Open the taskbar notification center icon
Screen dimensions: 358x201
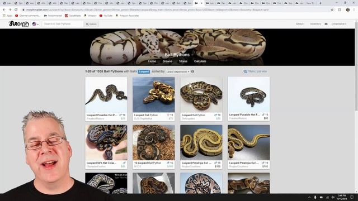[x=352, y=197]
